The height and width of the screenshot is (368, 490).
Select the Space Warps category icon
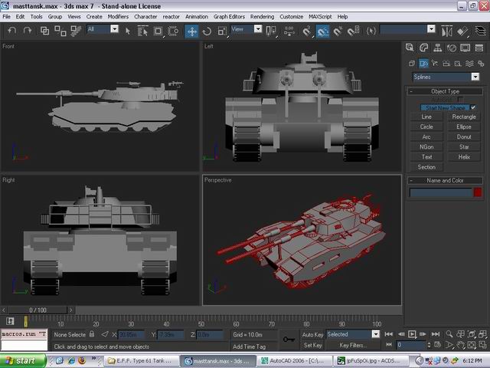(x=469, y=64)
